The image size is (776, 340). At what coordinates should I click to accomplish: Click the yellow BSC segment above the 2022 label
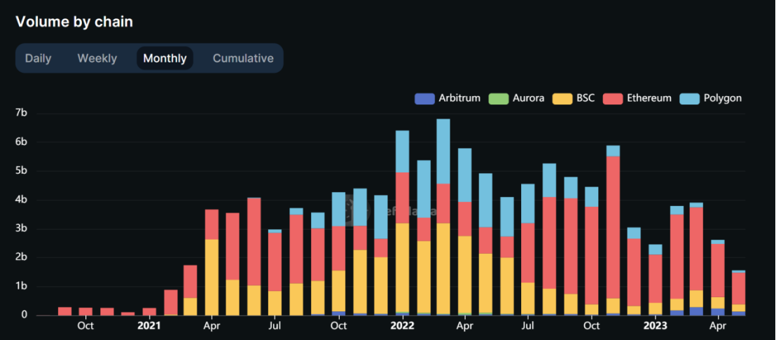(402, 266)
